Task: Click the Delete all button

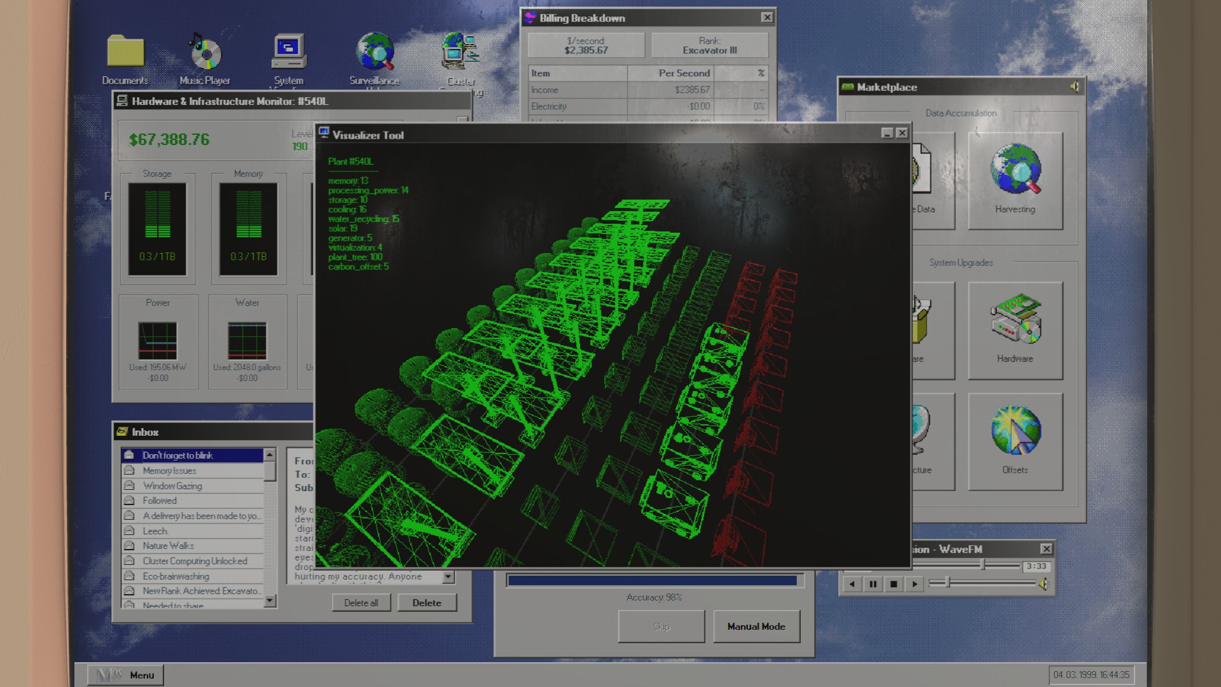Action: click(361, 603)
